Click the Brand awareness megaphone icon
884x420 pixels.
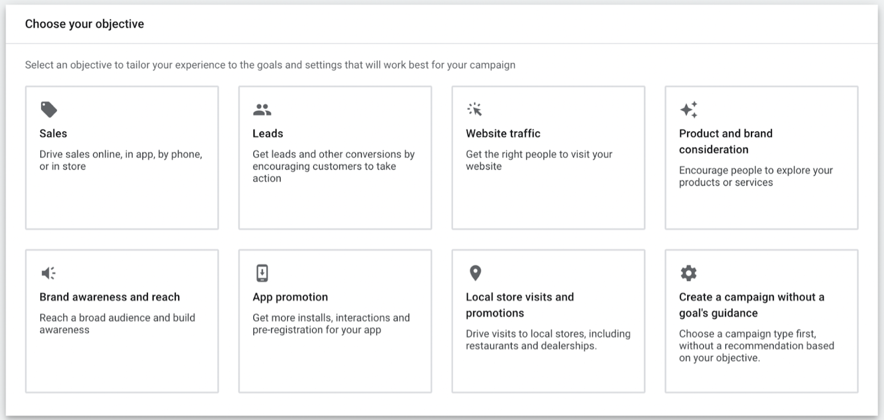tap(49, 274)
